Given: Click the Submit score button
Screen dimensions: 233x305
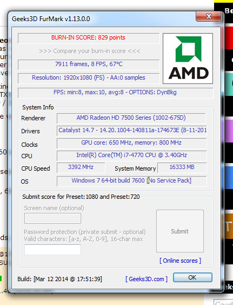Looking at the screenshot, I should click(x=180, y=231).
